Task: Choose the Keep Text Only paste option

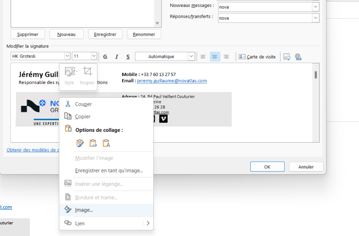Action: click(x=106, y=143)
